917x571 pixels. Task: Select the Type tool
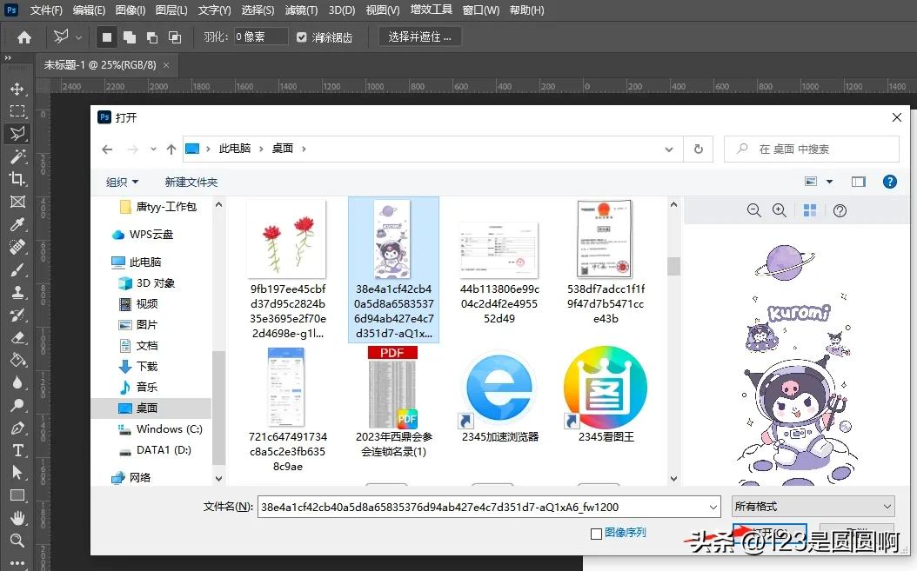click(17, 450)
